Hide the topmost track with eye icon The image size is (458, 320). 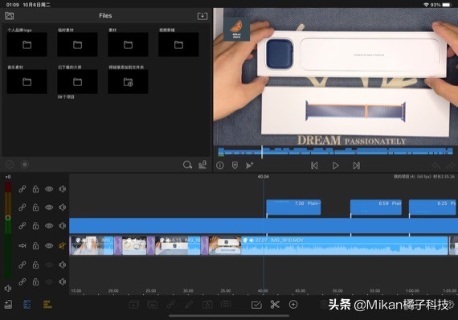coord(49,189)
